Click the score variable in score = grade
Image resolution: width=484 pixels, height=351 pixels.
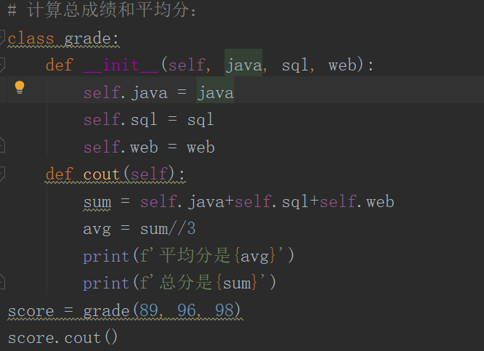click(x=31, y=311)
